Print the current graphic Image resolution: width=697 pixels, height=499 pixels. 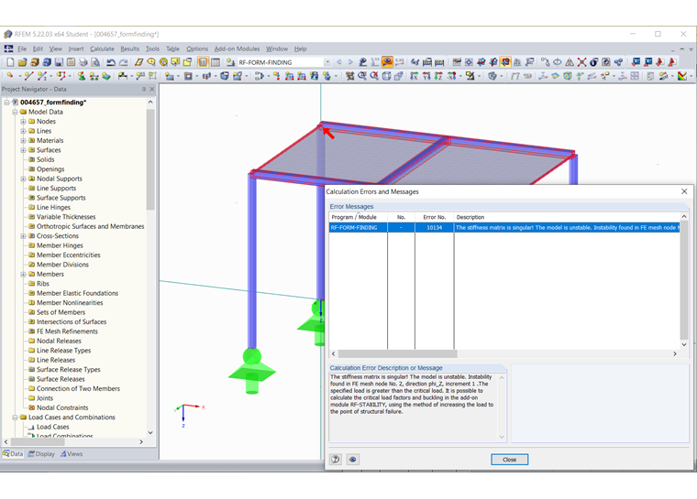click(83, 62)
